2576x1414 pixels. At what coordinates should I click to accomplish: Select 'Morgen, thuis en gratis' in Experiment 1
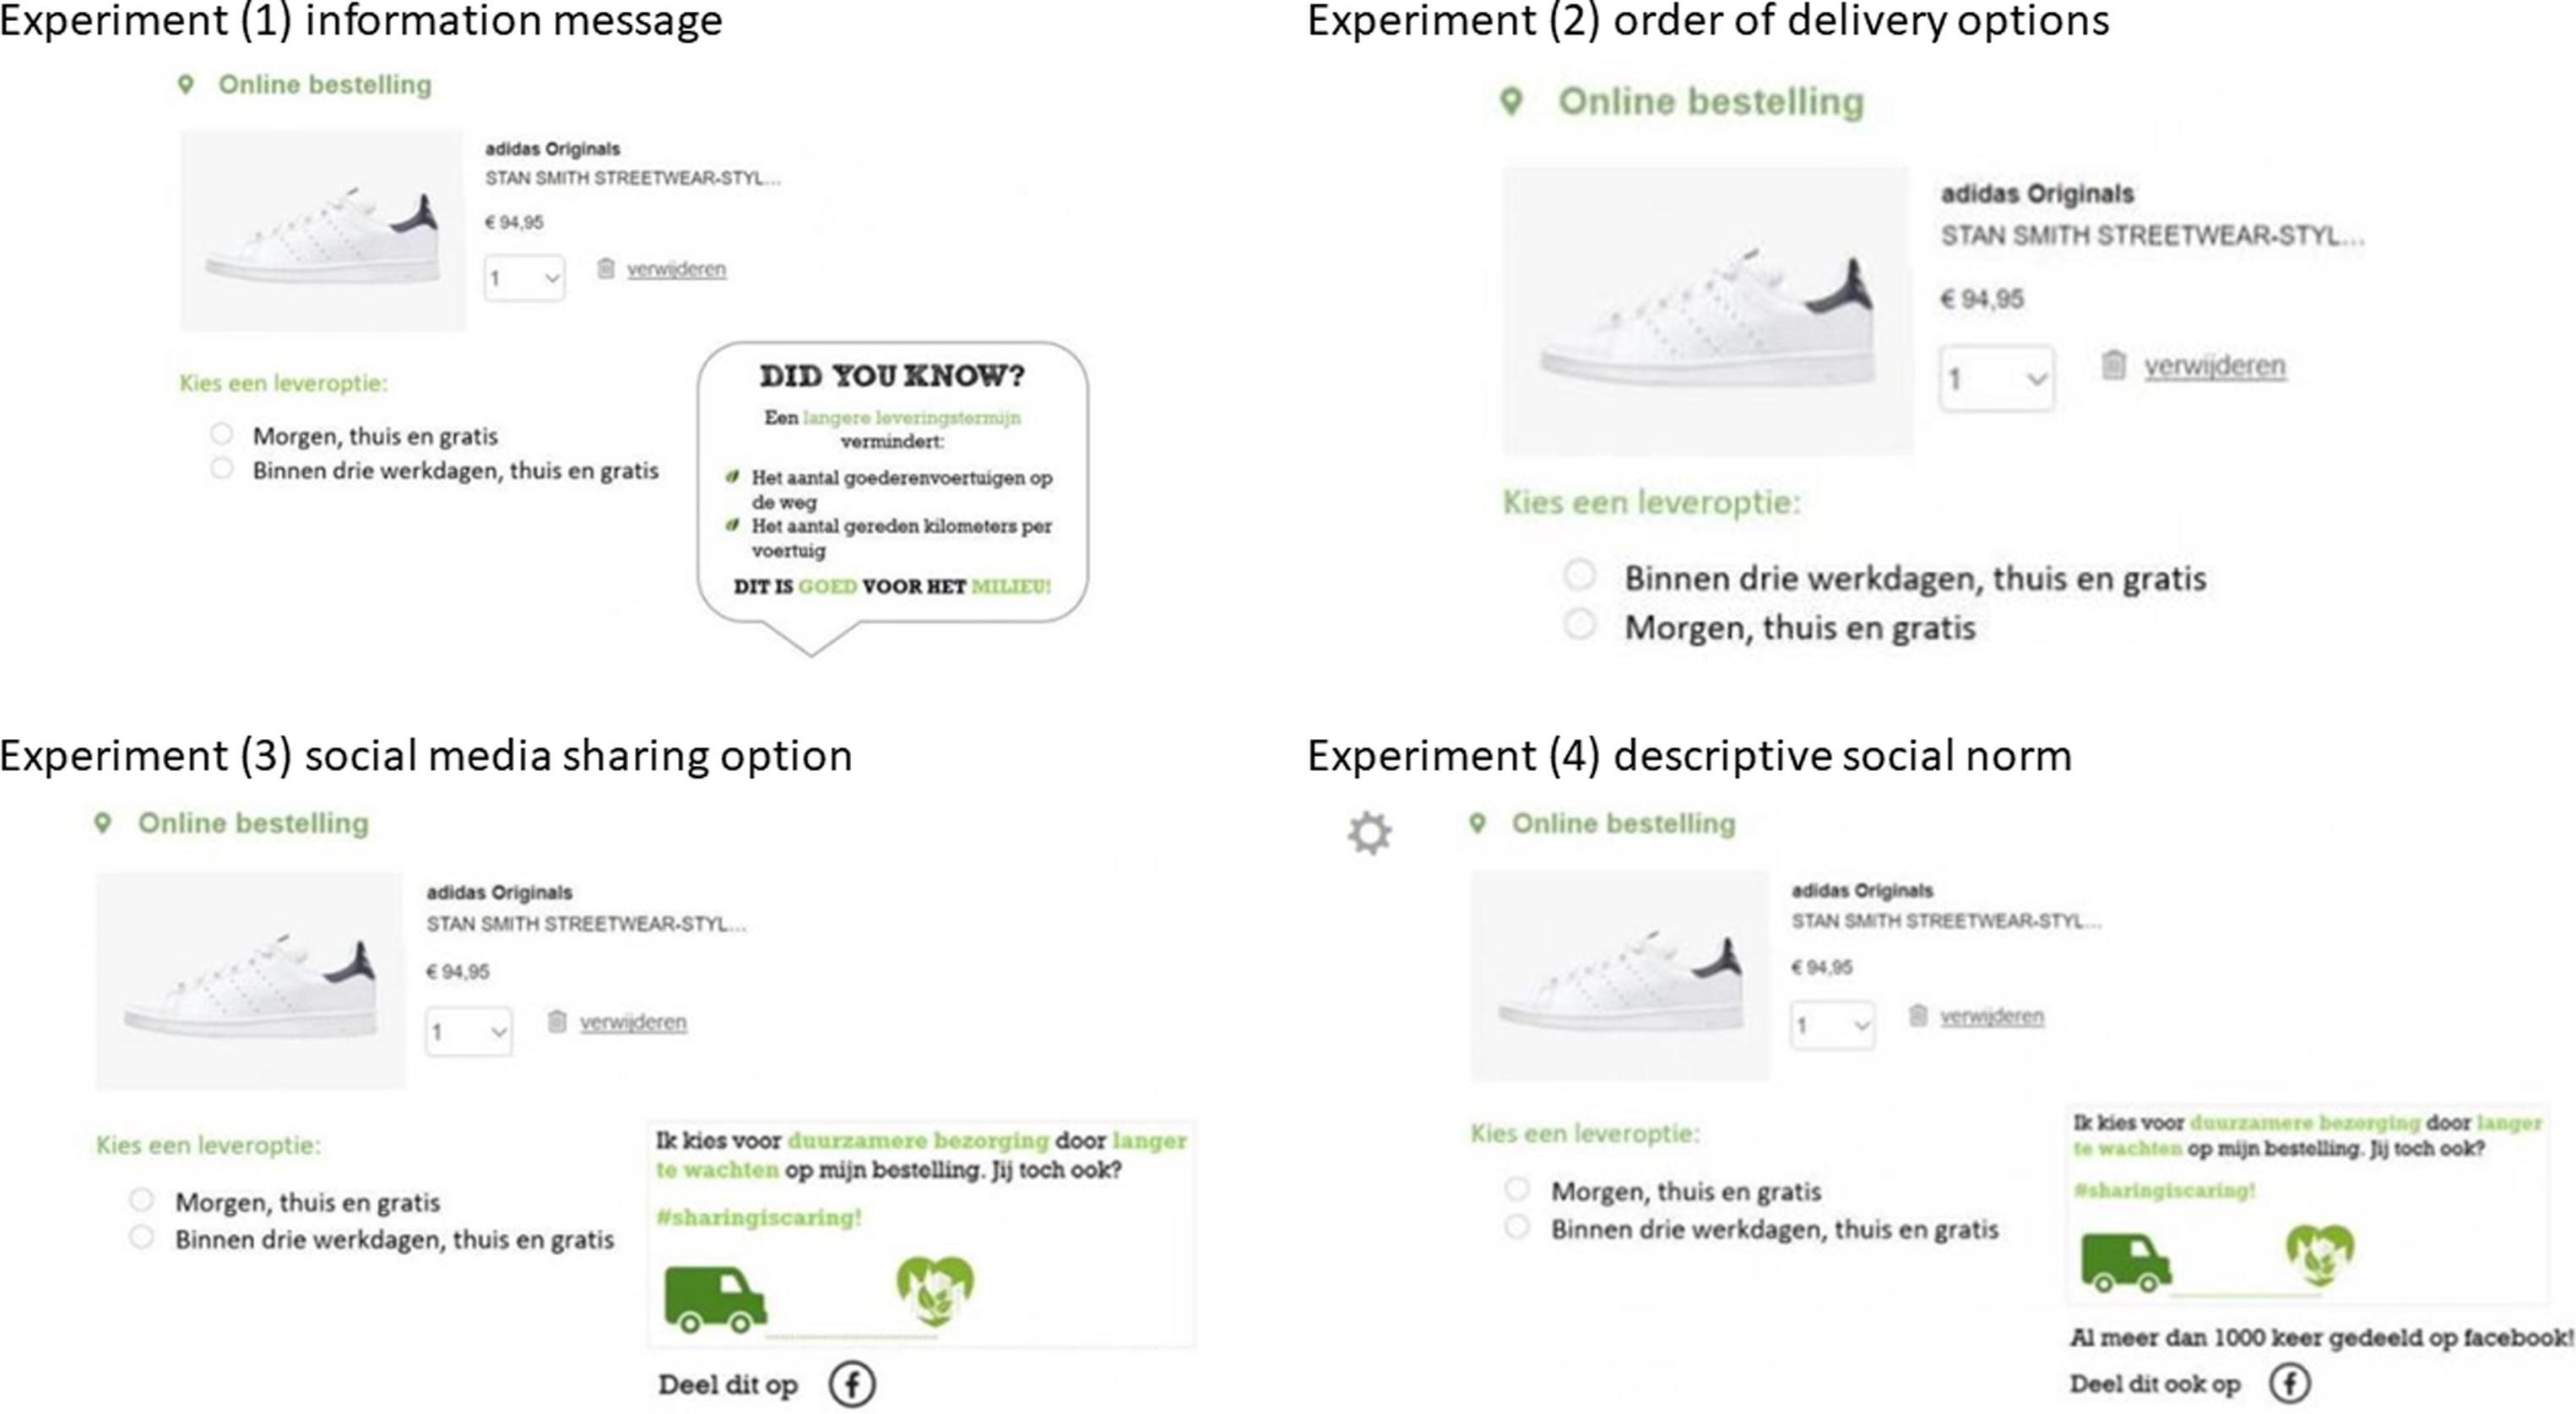[x=222, y=434]
